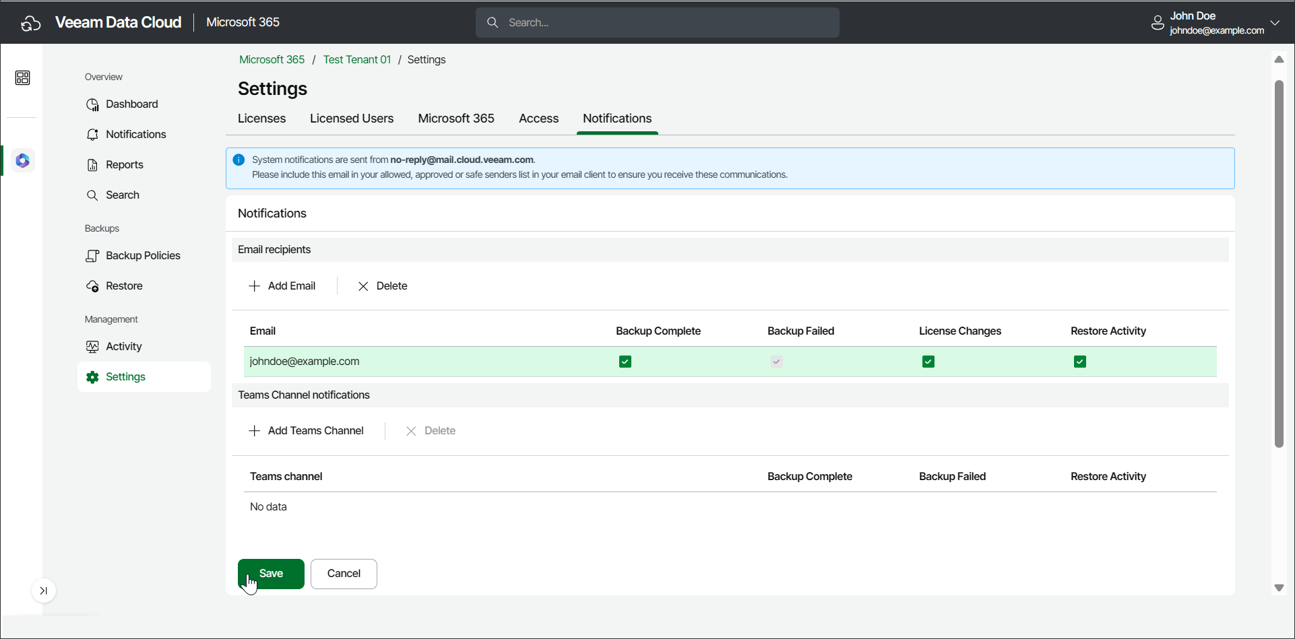Click the Cancel button

point(344,574)
